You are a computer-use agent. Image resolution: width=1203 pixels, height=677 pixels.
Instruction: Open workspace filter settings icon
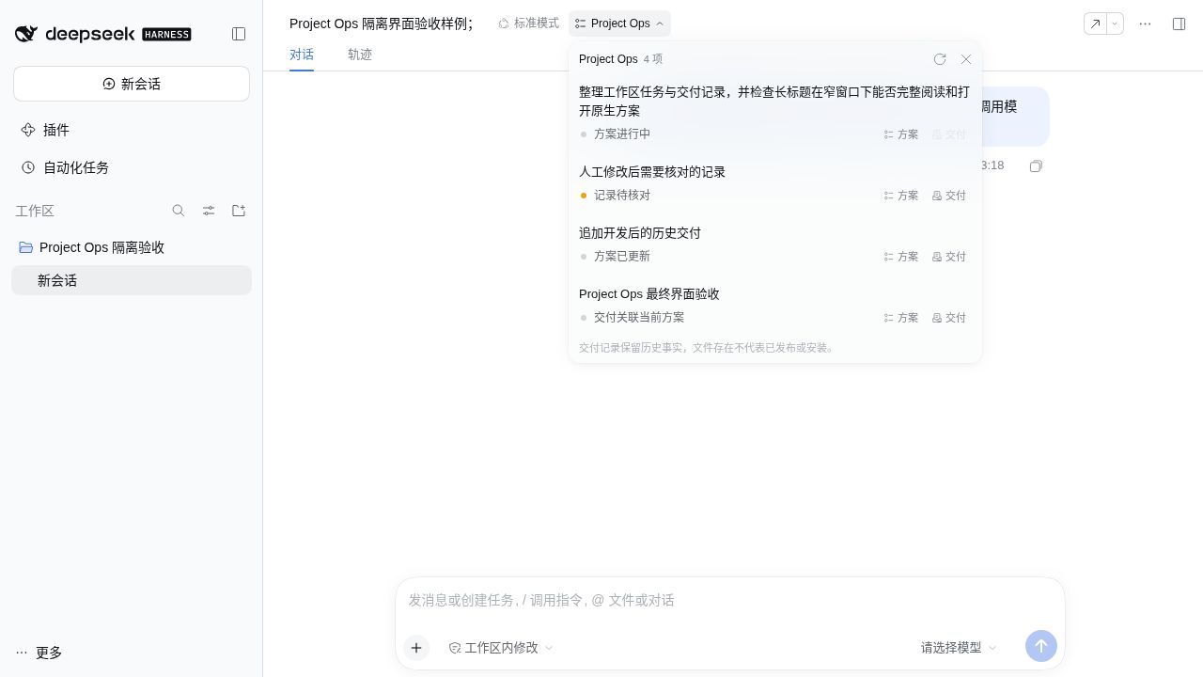(x=209, y=211)
